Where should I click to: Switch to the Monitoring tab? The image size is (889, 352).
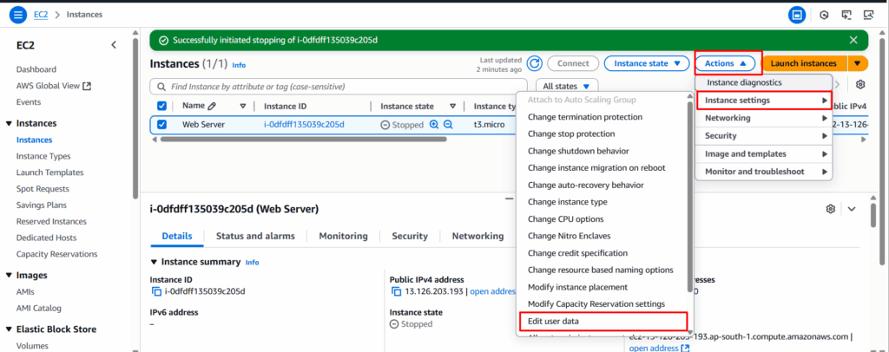(343, 236)
